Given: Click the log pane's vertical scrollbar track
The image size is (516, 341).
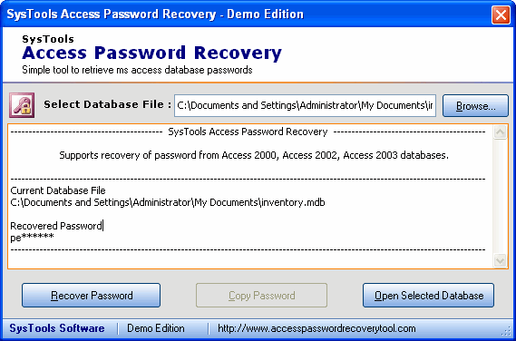Looking at the screenshot, I should pos(500,197).
